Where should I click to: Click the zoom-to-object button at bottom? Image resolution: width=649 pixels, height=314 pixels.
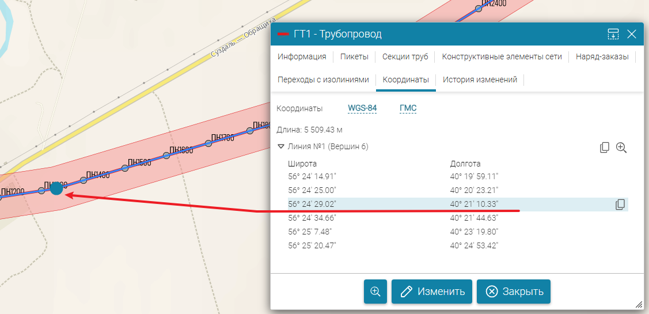(375, 292)
